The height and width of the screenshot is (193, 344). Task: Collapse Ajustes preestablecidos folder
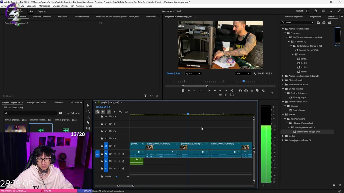point(283,29)
